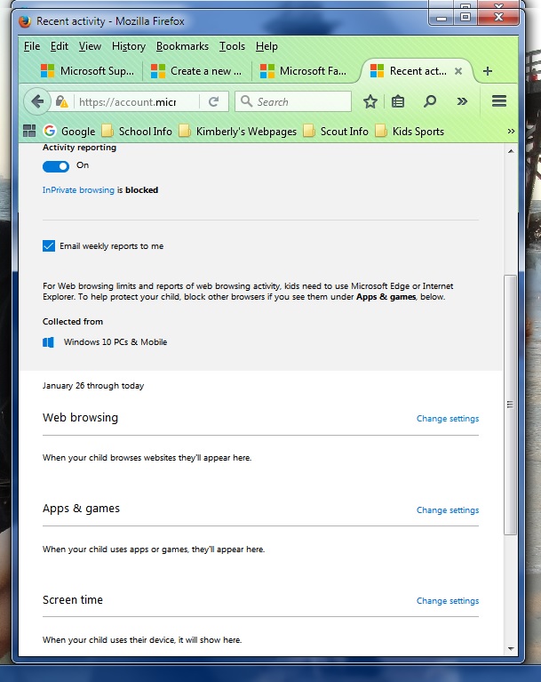541x682 pixels.
Task: Minimize the Firefox window
Action: pyautogui.click(x=442, y=19)
